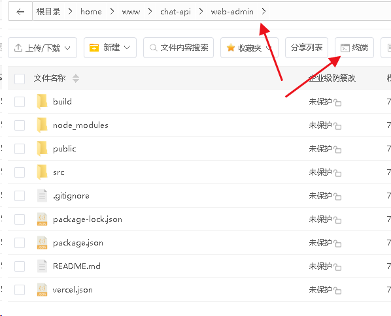Click the vercel.json file icon
Image resolution: width=391 pixels, height=316 pixels.
pyautogui.click(x=42, y=290)
